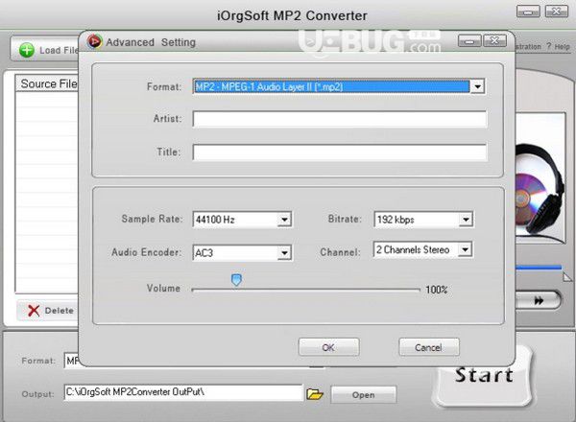This screenshot has width=576, height=422.
Task: Click the green Load File plus icon
Action: click(27, 50)
